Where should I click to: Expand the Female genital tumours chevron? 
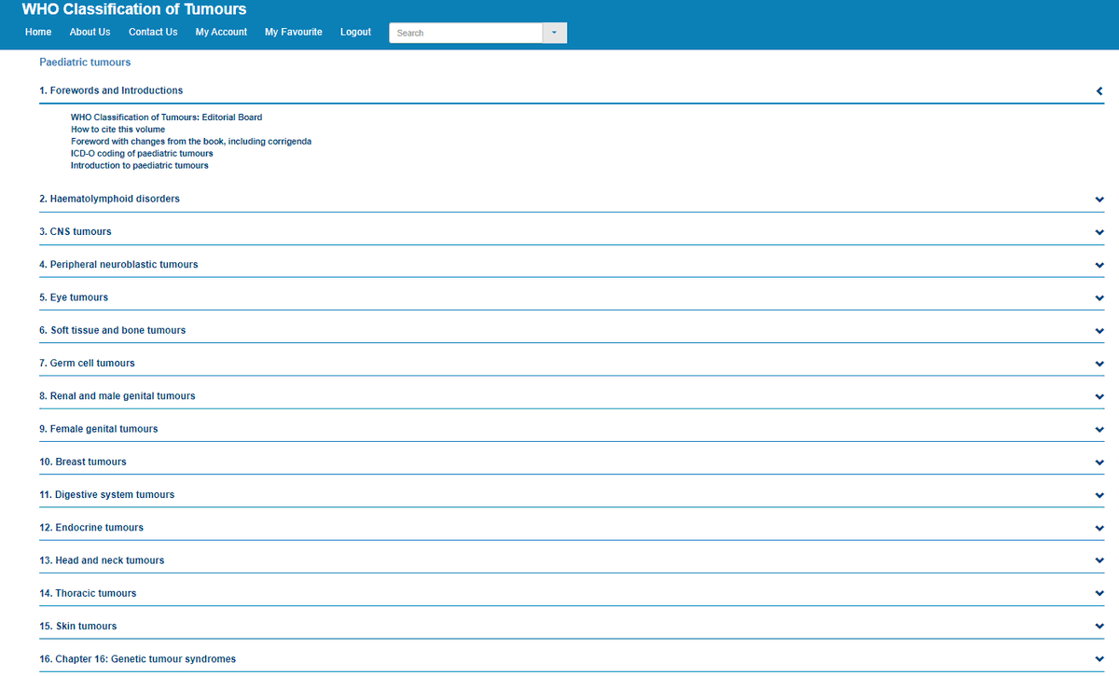1099,430
